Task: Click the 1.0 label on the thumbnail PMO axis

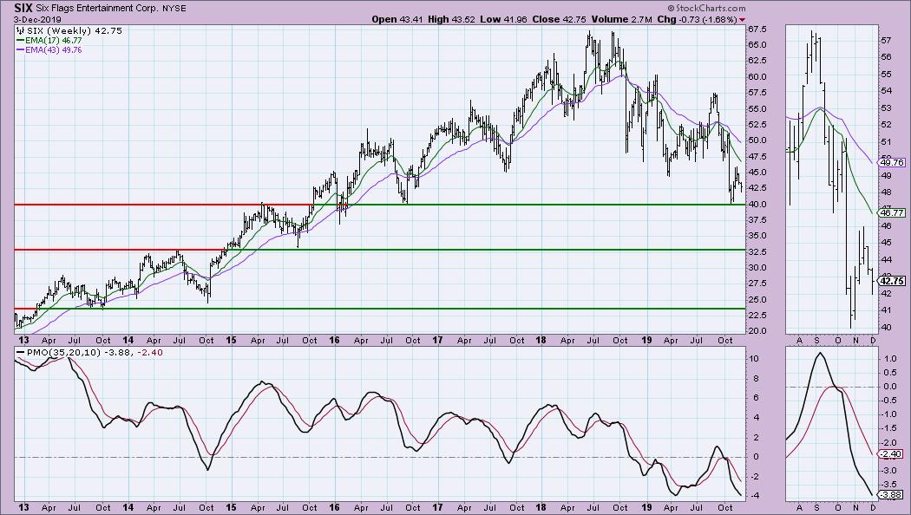Action: click(890, 359)
